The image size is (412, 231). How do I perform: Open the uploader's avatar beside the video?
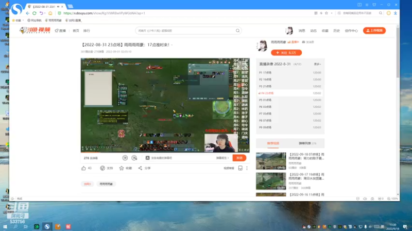[262, 46]
